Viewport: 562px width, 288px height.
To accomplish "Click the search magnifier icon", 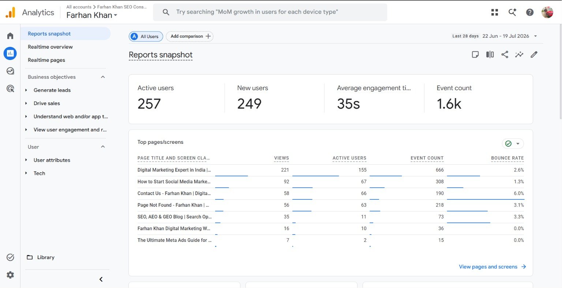I will [x=166, y=12].
